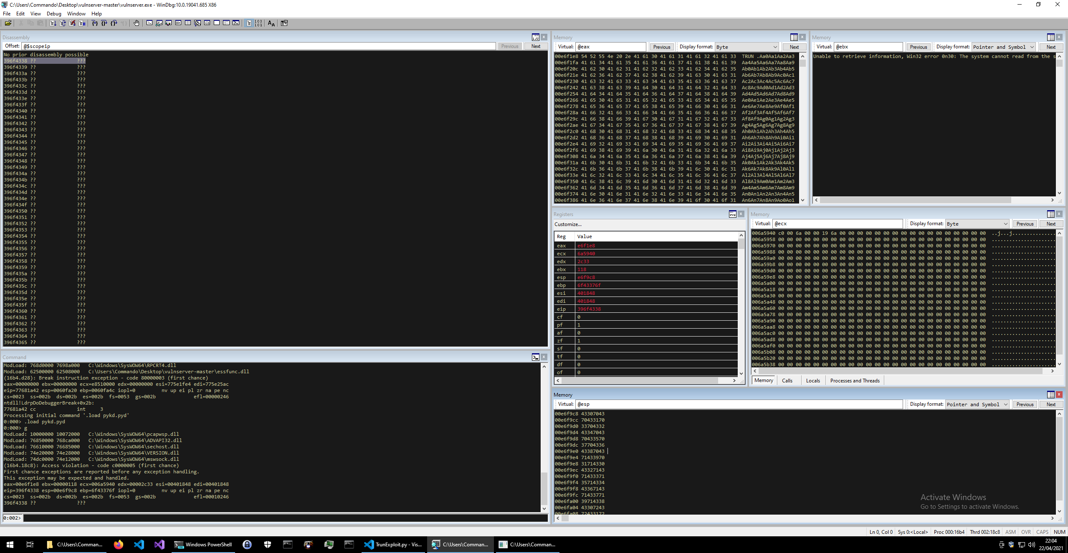Click the Step Into toolbar icon
1068x553 pixels.
[x=95, y=23]
